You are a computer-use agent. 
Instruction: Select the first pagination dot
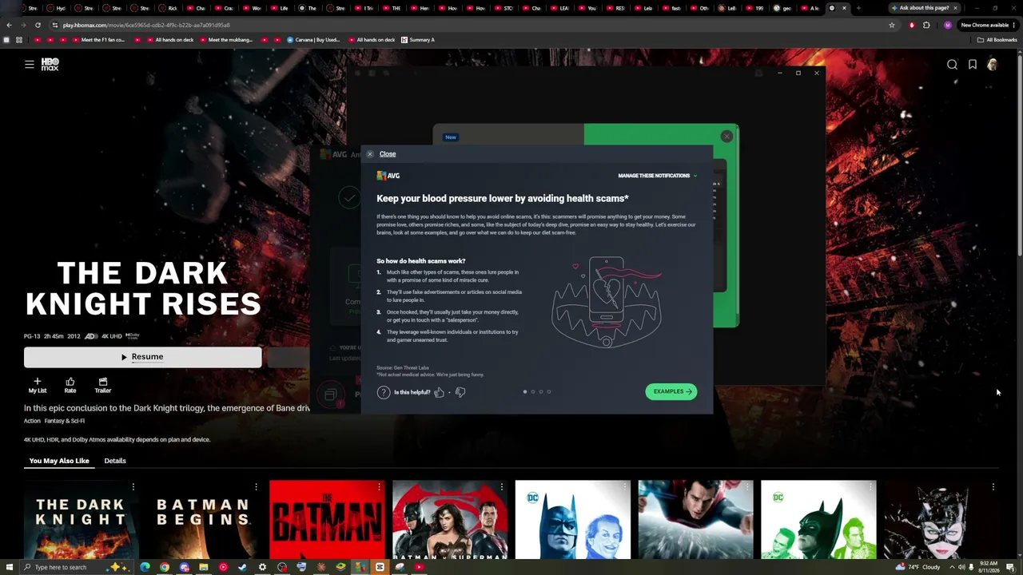click(x=525, y=391)
